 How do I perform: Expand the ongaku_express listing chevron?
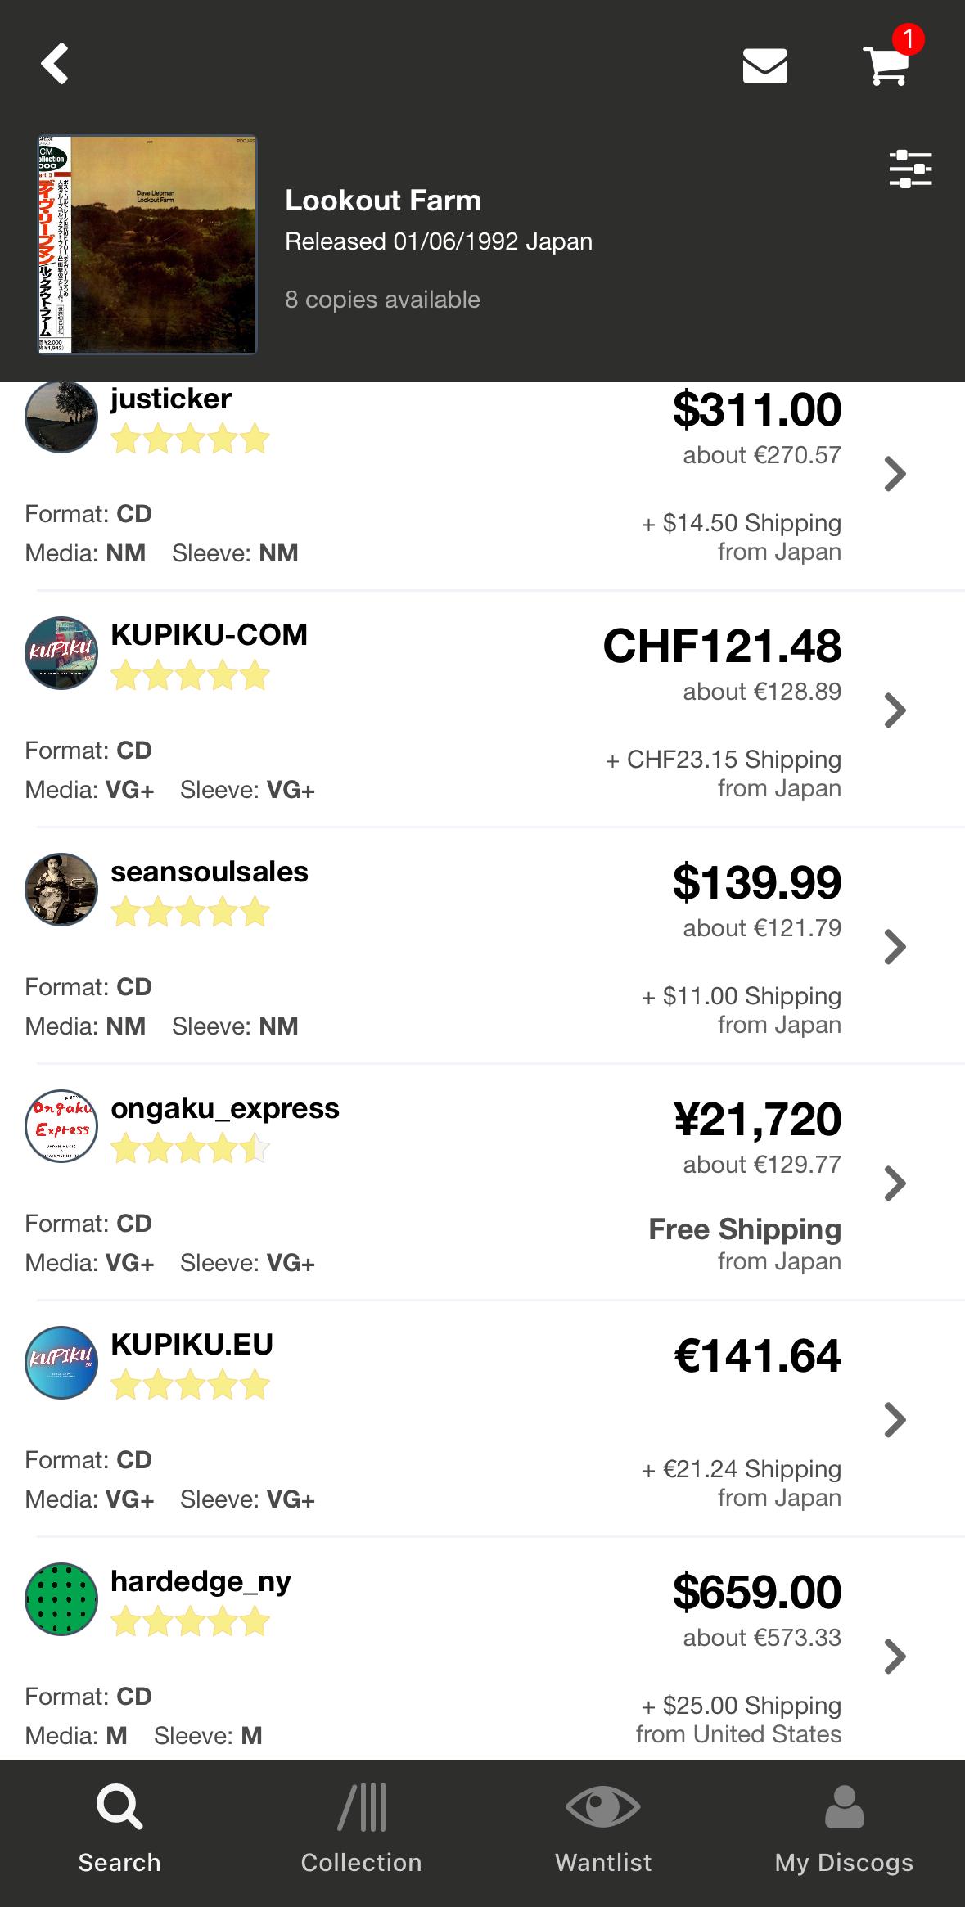pyautogui.click(x=895, y=1183)
